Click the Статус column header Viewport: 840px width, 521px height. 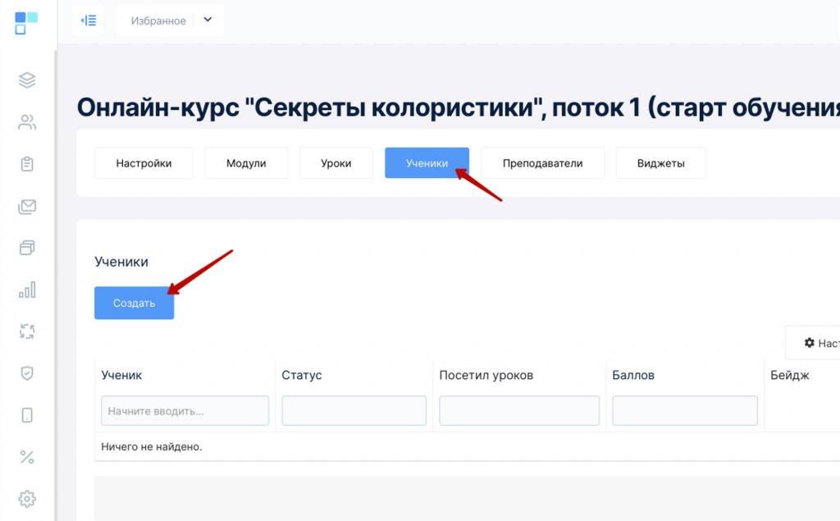click(x=302, y=375)
